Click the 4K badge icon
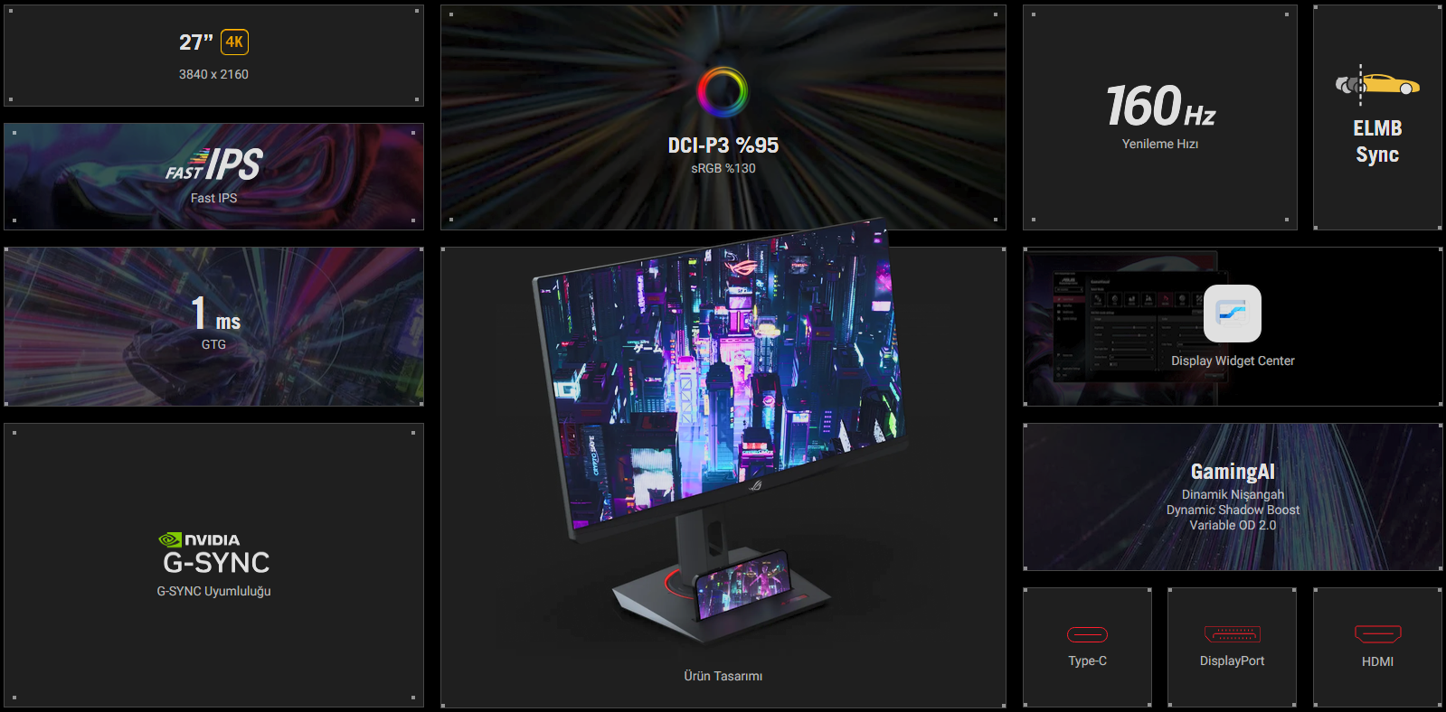 point(234,42)
